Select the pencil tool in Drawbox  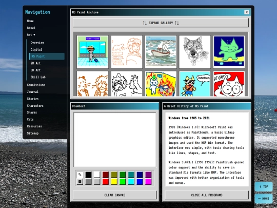(80, 175)
